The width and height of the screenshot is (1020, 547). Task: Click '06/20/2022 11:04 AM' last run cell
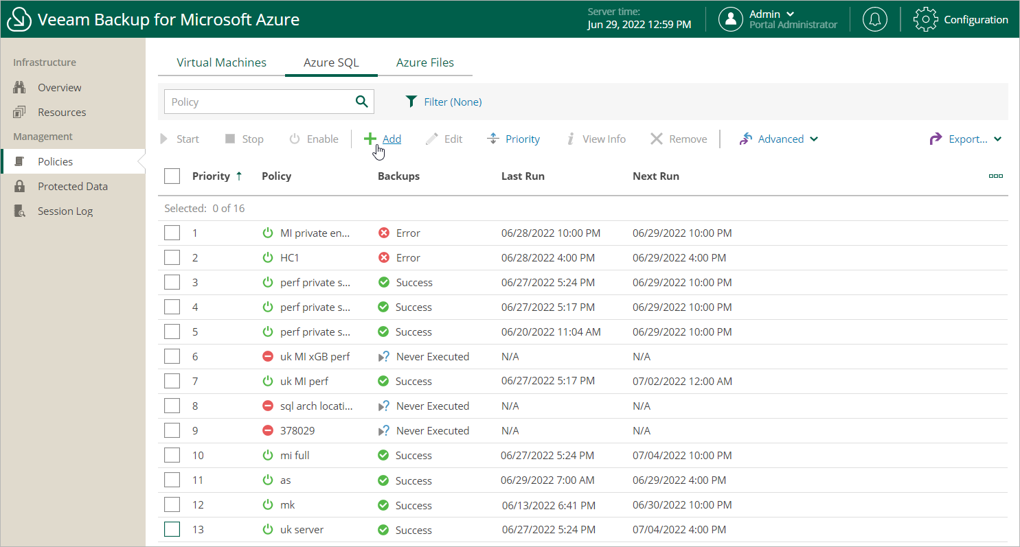[551, 331]
